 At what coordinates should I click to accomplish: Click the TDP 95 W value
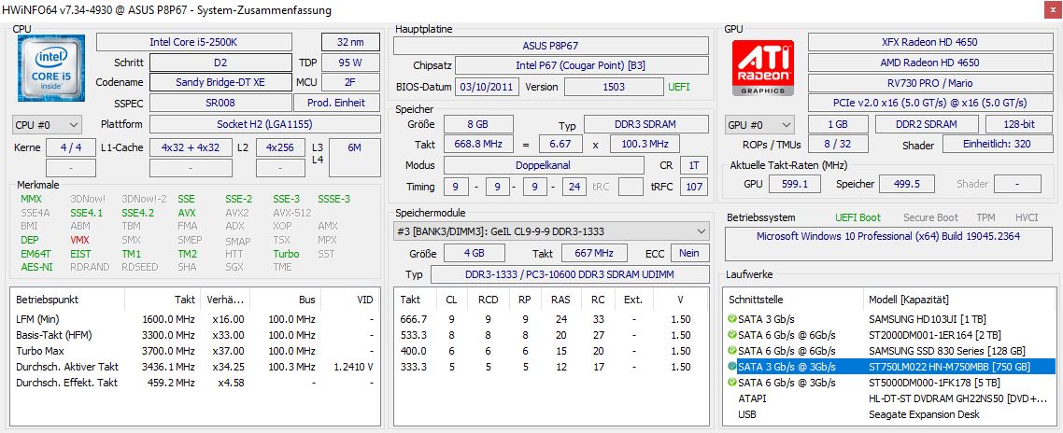click(x=350, y=63)
